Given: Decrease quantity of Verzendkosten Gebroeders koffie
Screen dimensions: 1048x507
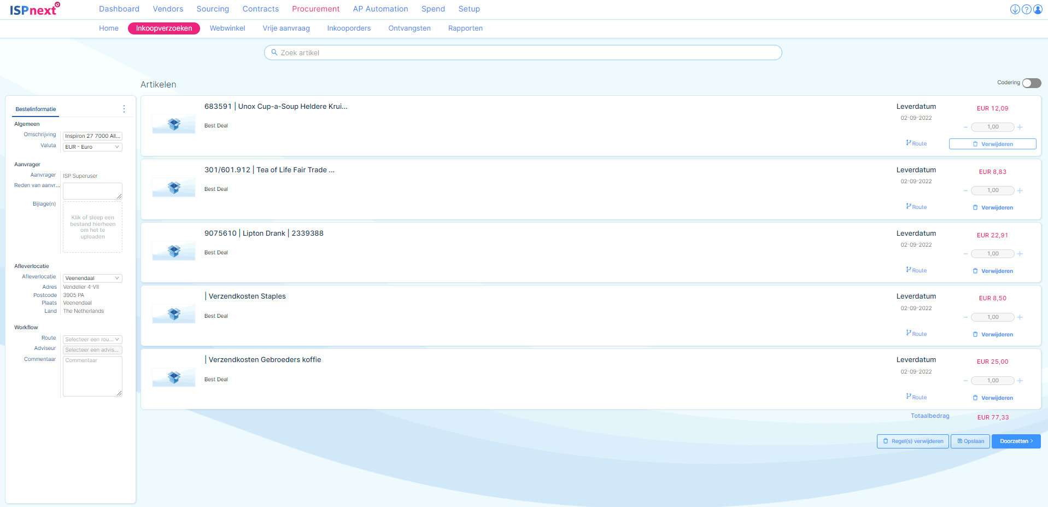Looking at the screenshot, I should (x=965, y=381).
